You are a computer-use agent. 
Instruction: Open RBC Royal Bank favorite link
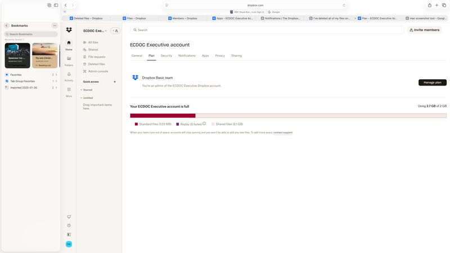tap(247, 12)
